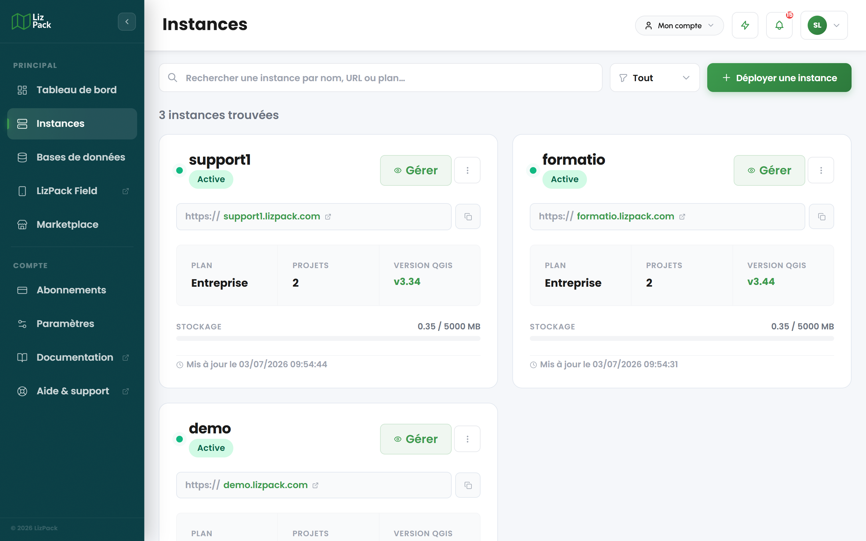The image size is (866, 541).
Task: Click '3 instances trouvées' text
Action: pos(219,115)
